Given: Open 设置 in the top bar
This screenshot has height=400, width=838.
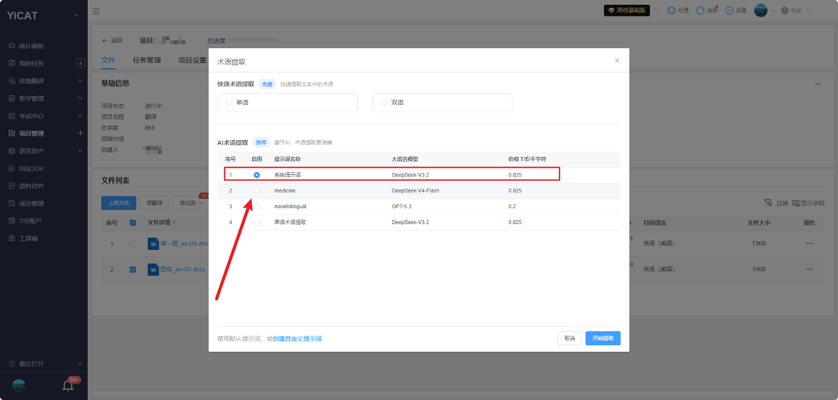Looking at the screenshot, I should [736, 11].
